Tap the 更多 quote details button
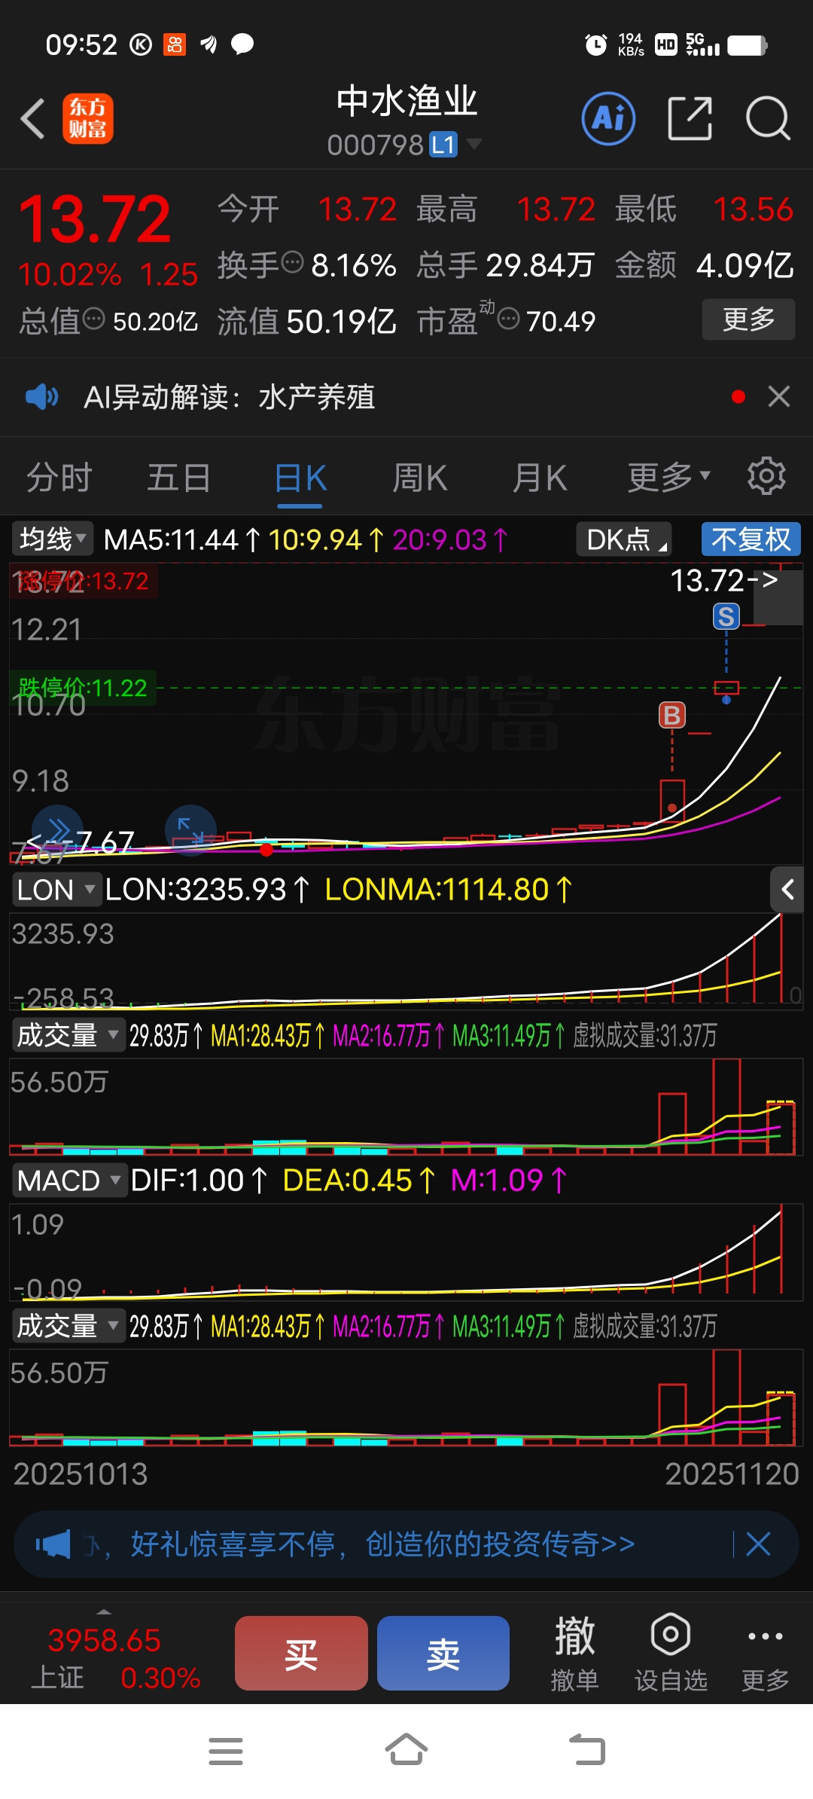Viewport: 813px width, 1799px height. [x=748, y=319]
